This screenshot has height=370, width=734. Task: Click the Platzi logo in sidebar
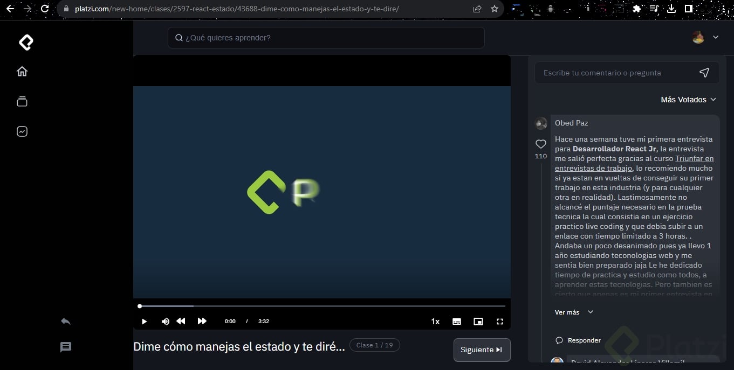click(x=26, y=42)
